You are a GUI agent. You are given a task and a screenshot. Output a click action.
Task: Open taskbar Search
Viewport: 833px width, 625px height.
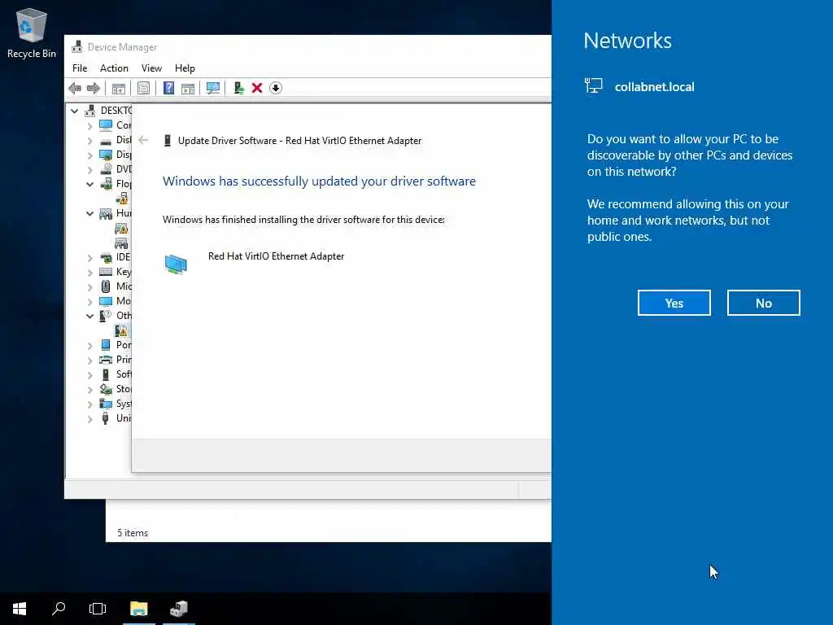coord(59,609)
